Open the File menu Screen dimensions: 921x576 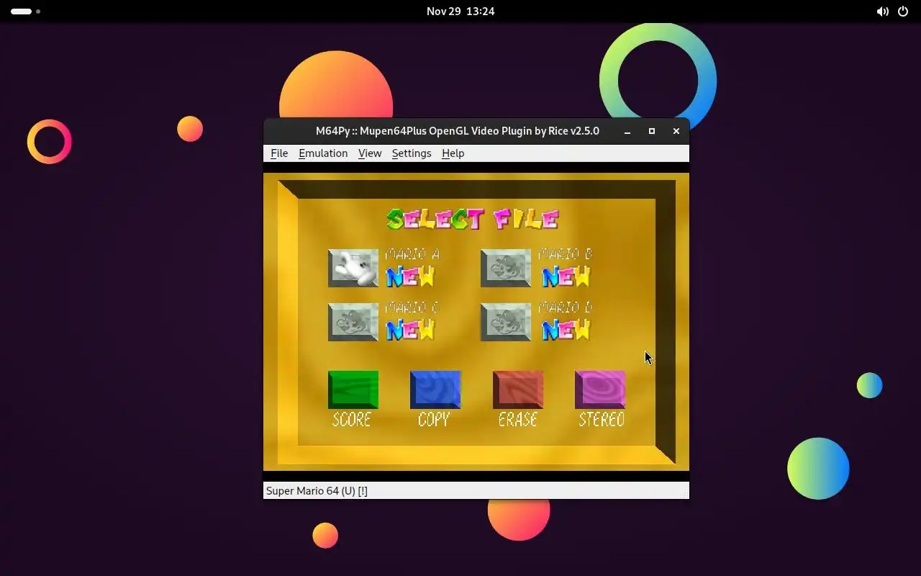[x=279, y=153]
